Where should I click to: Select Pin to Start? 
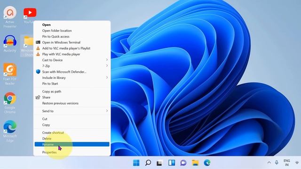[72, 84]
